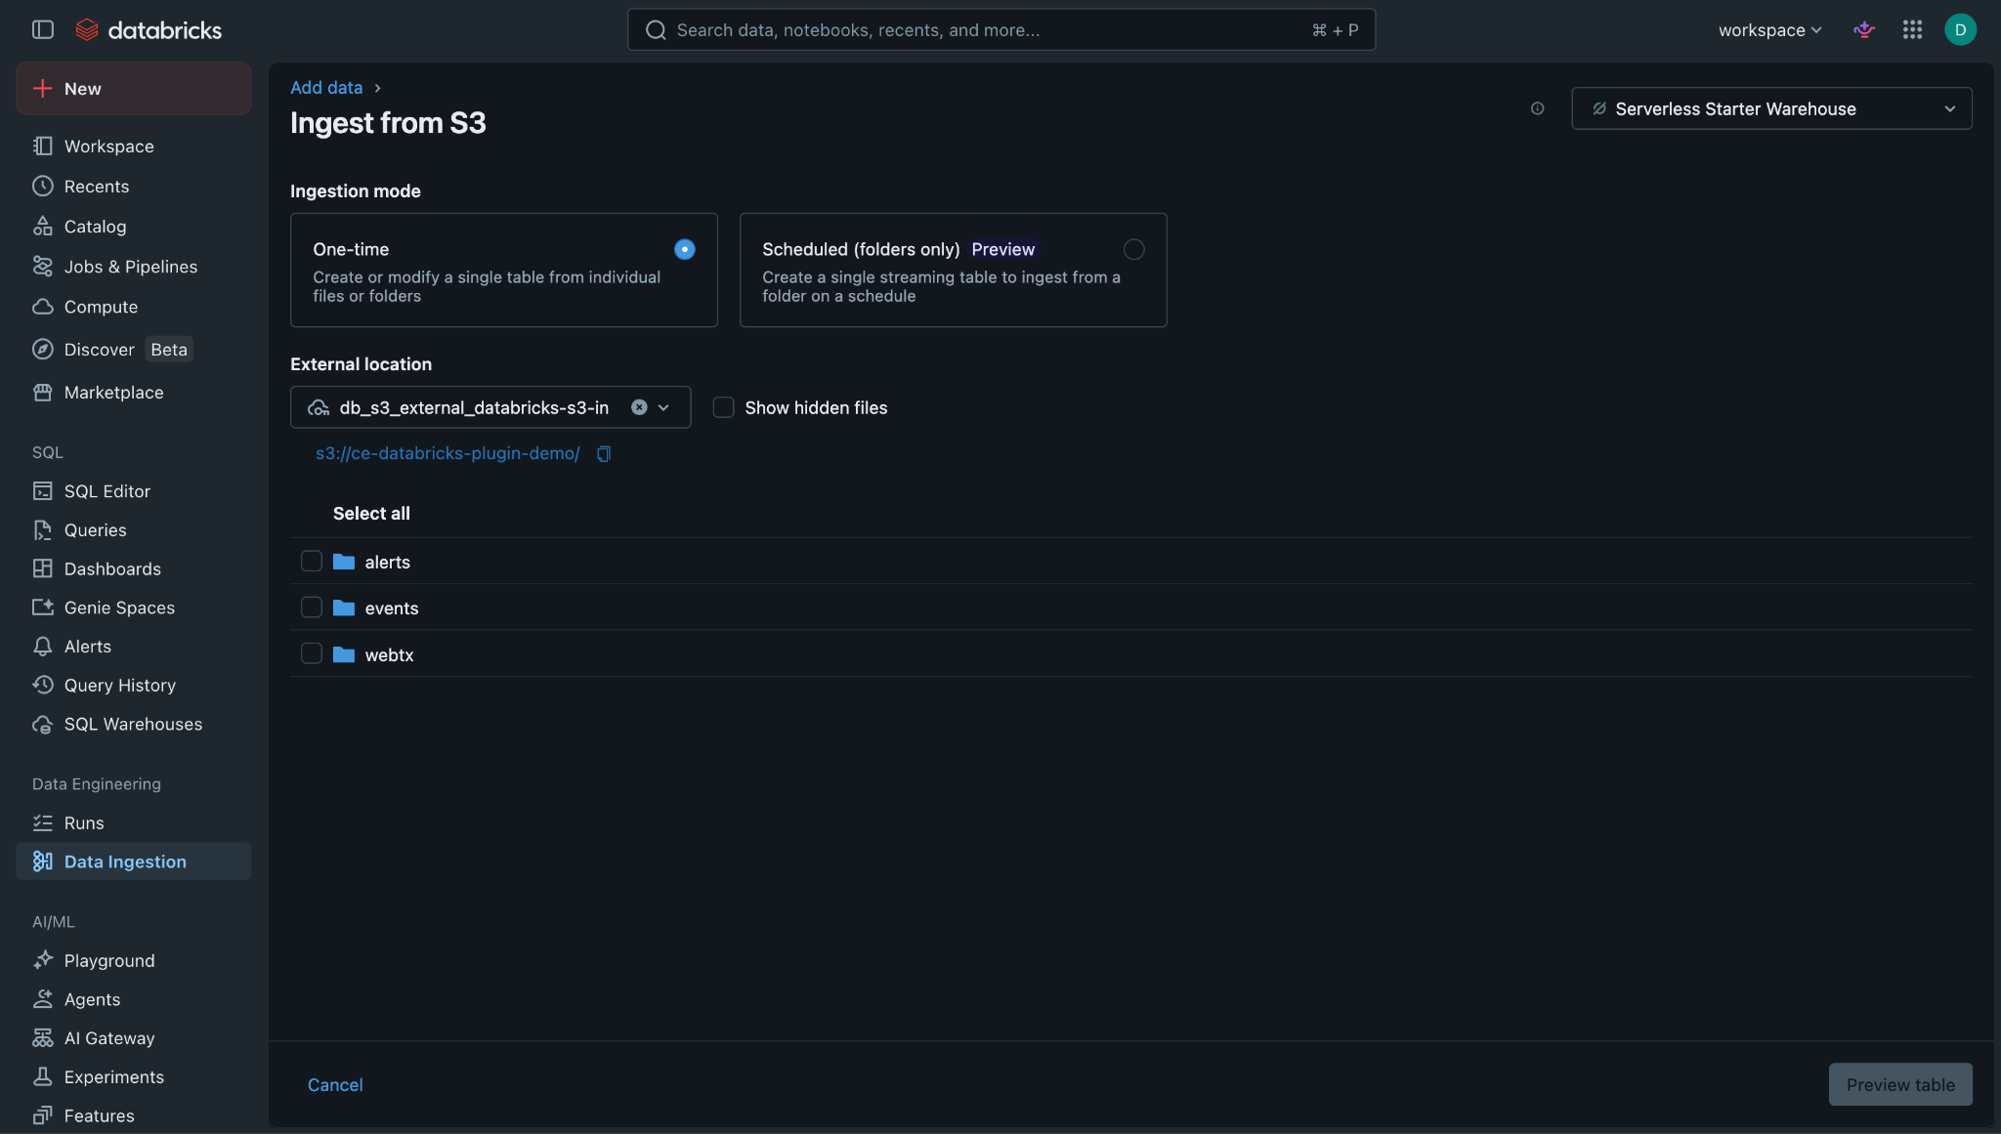Open the workspace switcher dropdown
Viewport: 2001px width, 1134px height.
(x=1769, y=30)
